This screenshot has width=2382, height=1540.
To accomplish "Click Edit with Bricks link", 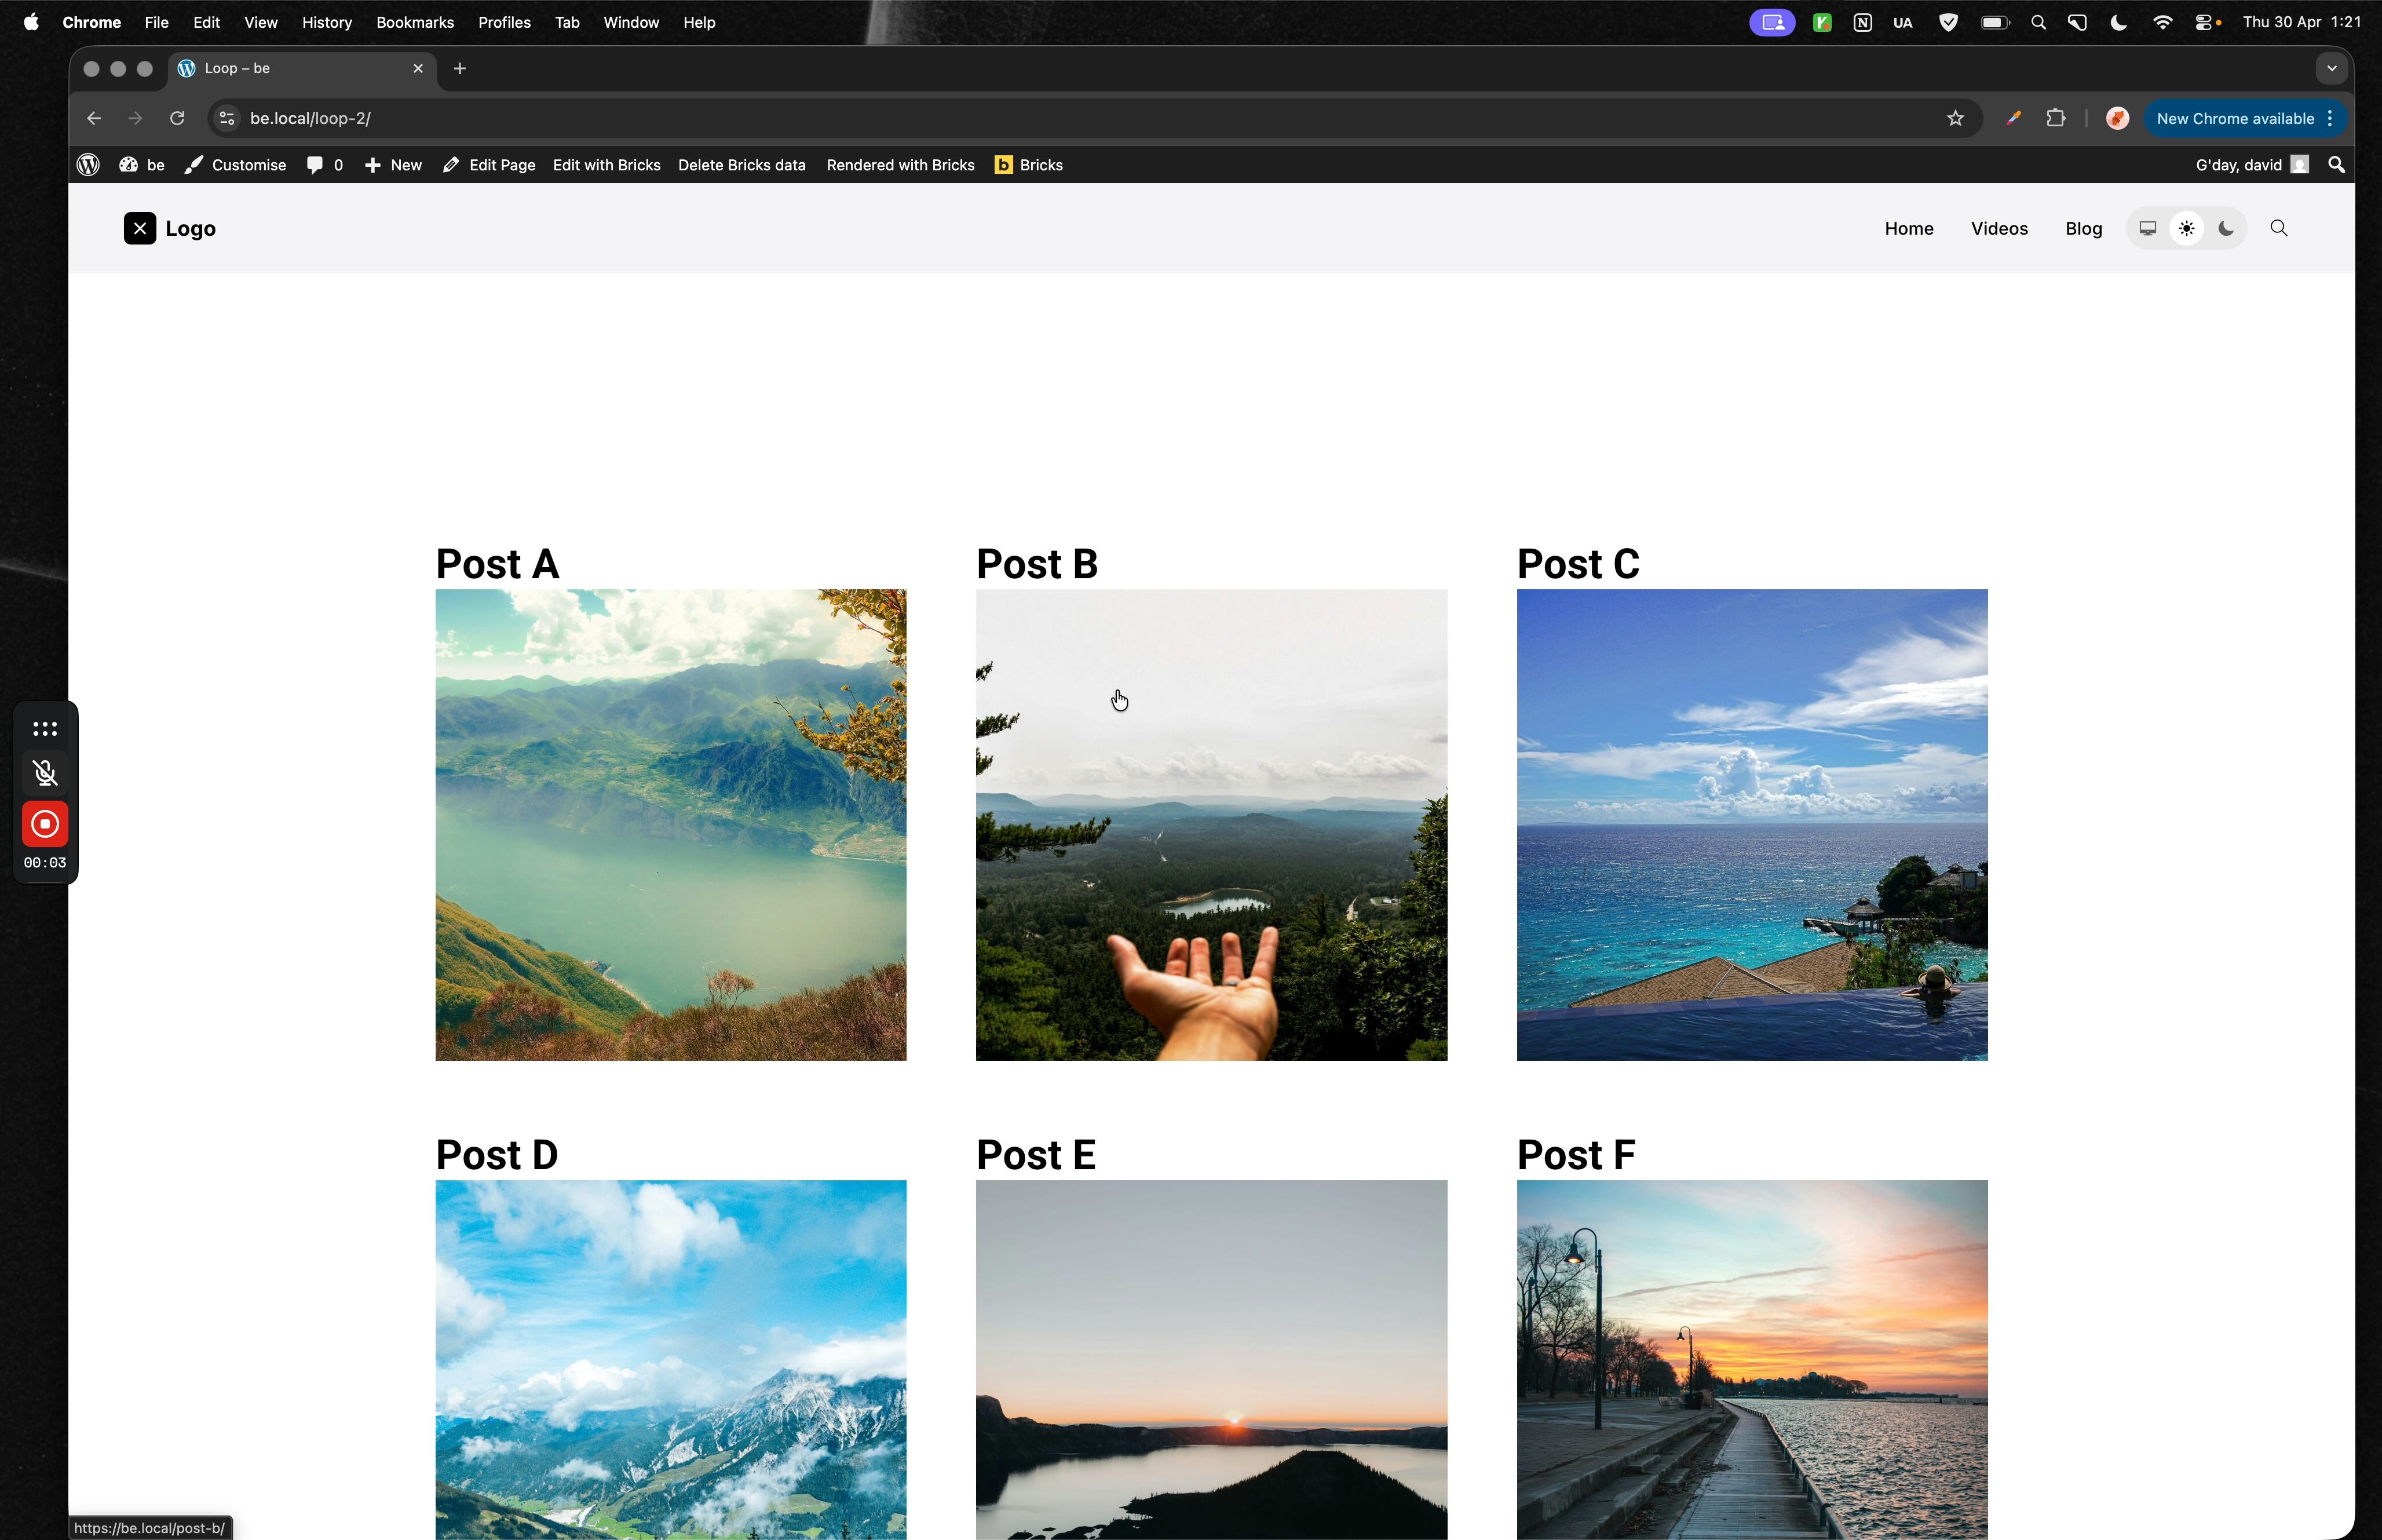I will coord(606,165).
